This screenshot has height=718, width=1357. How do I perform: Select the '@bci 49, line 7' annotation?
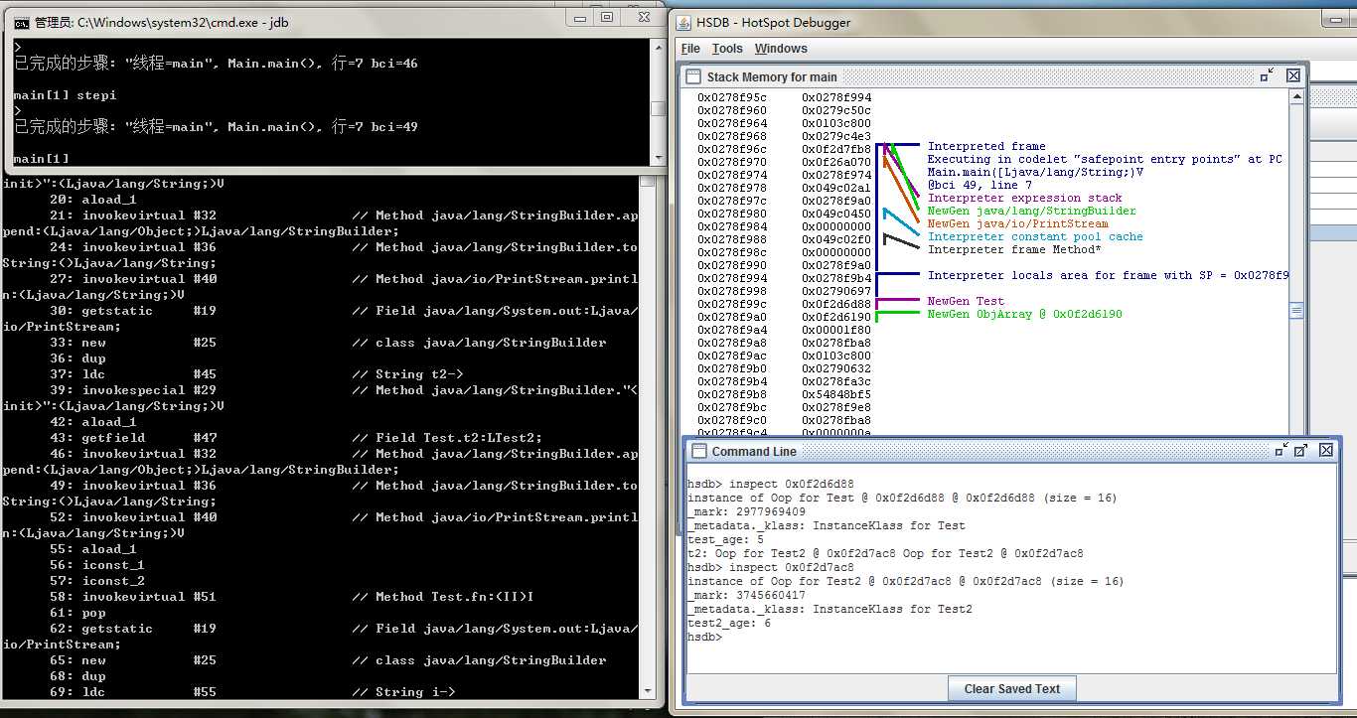click(980, 185)
